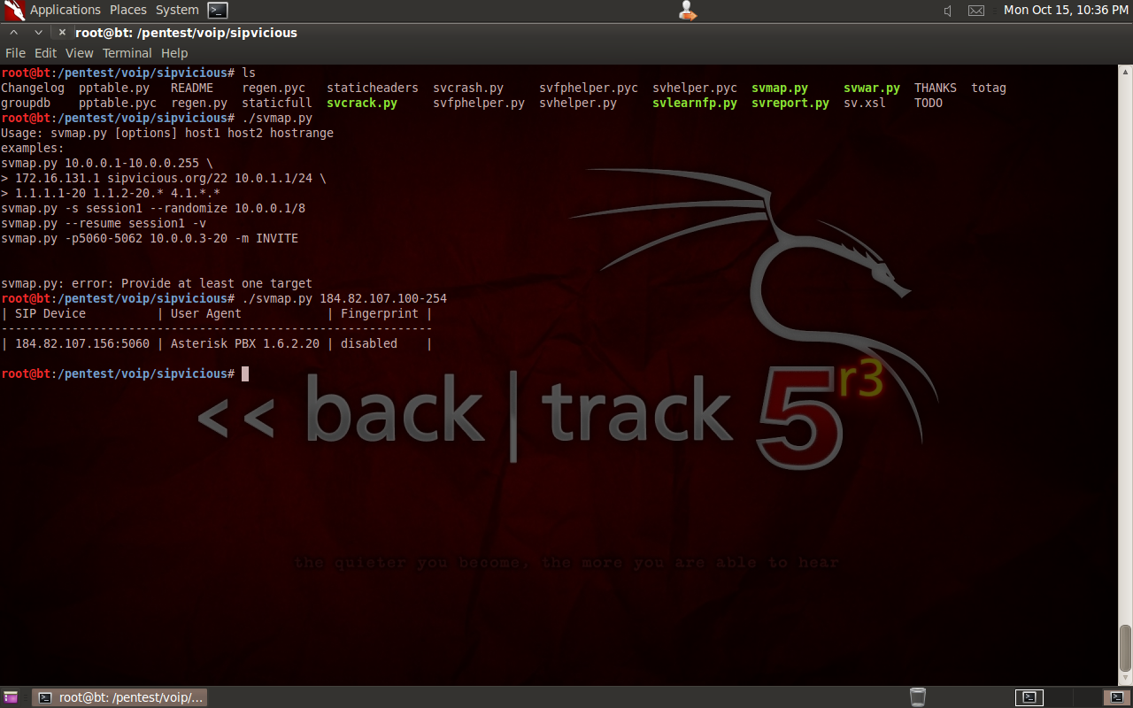Click the svwar.py file name

click(x=872, y=88)
